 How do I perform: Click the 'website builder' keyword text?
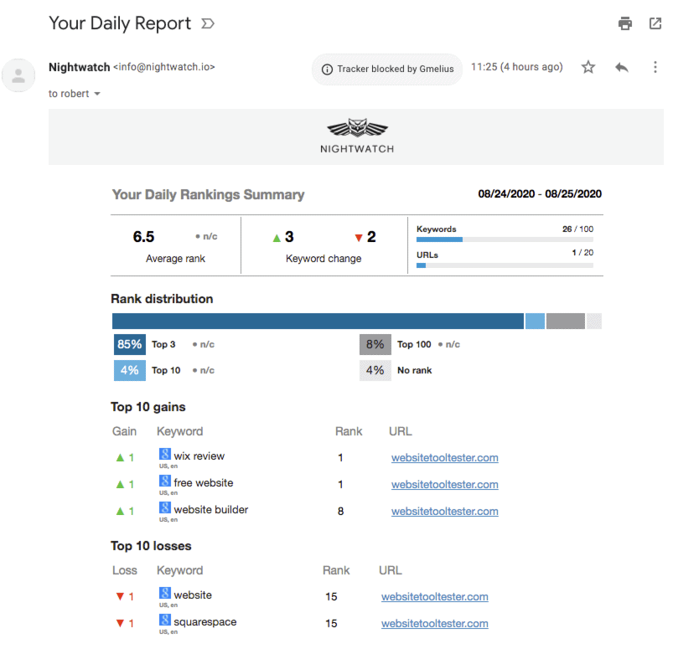pyautogui.click(x=210, y=509)
